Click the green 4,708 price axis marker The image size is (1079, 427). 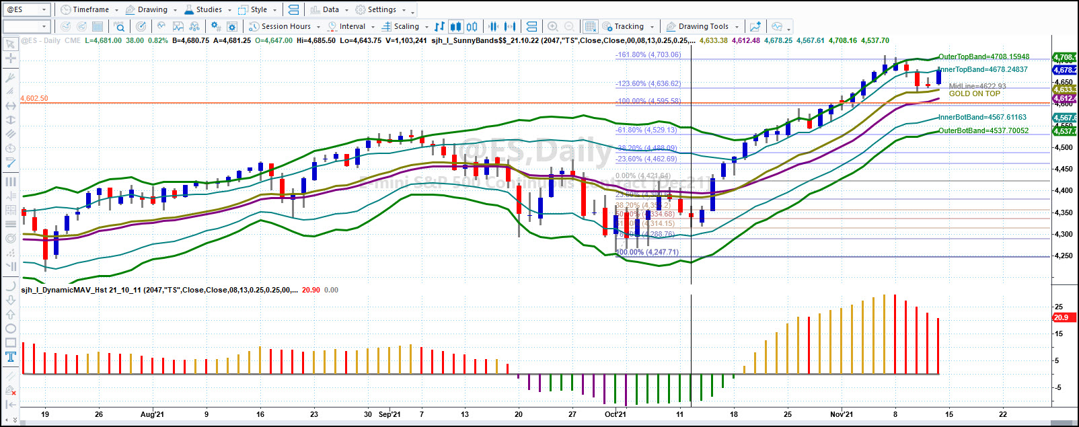[1065, 58]
